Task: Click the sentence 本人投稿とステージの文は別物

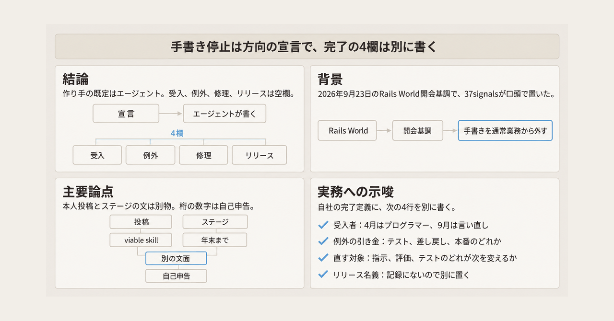Action: (158, 207)
